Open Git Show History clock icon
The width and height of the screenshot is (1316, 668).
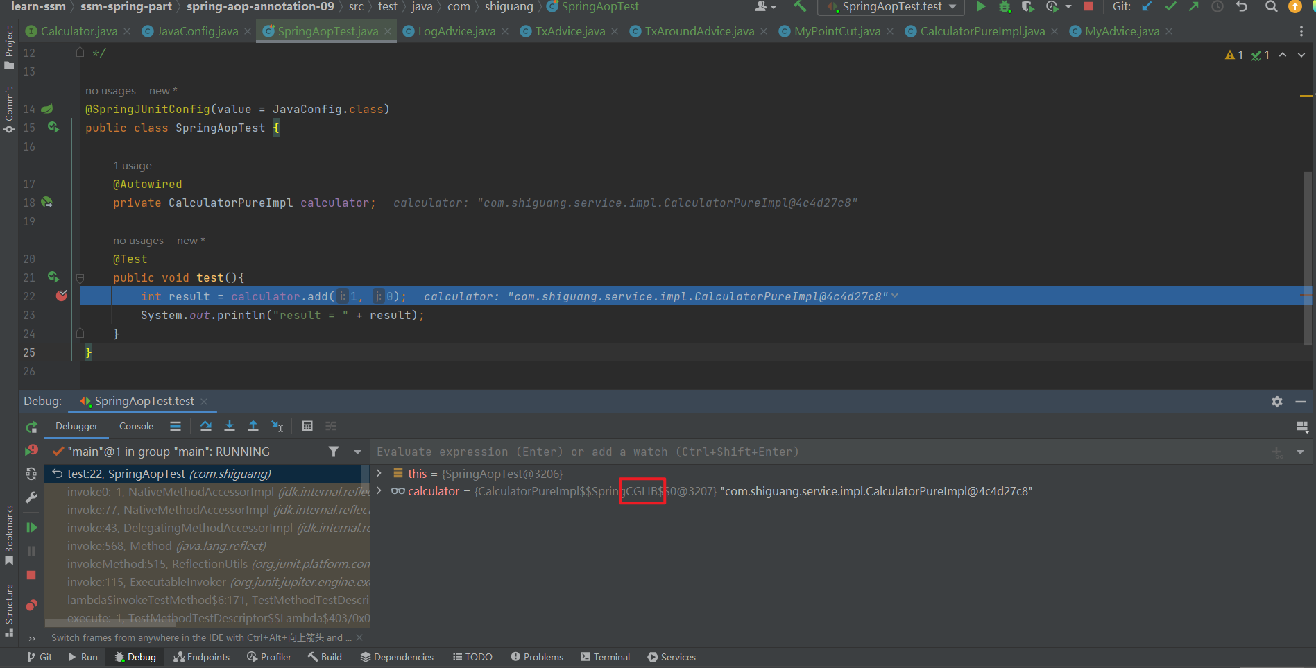click(1217, 7)
